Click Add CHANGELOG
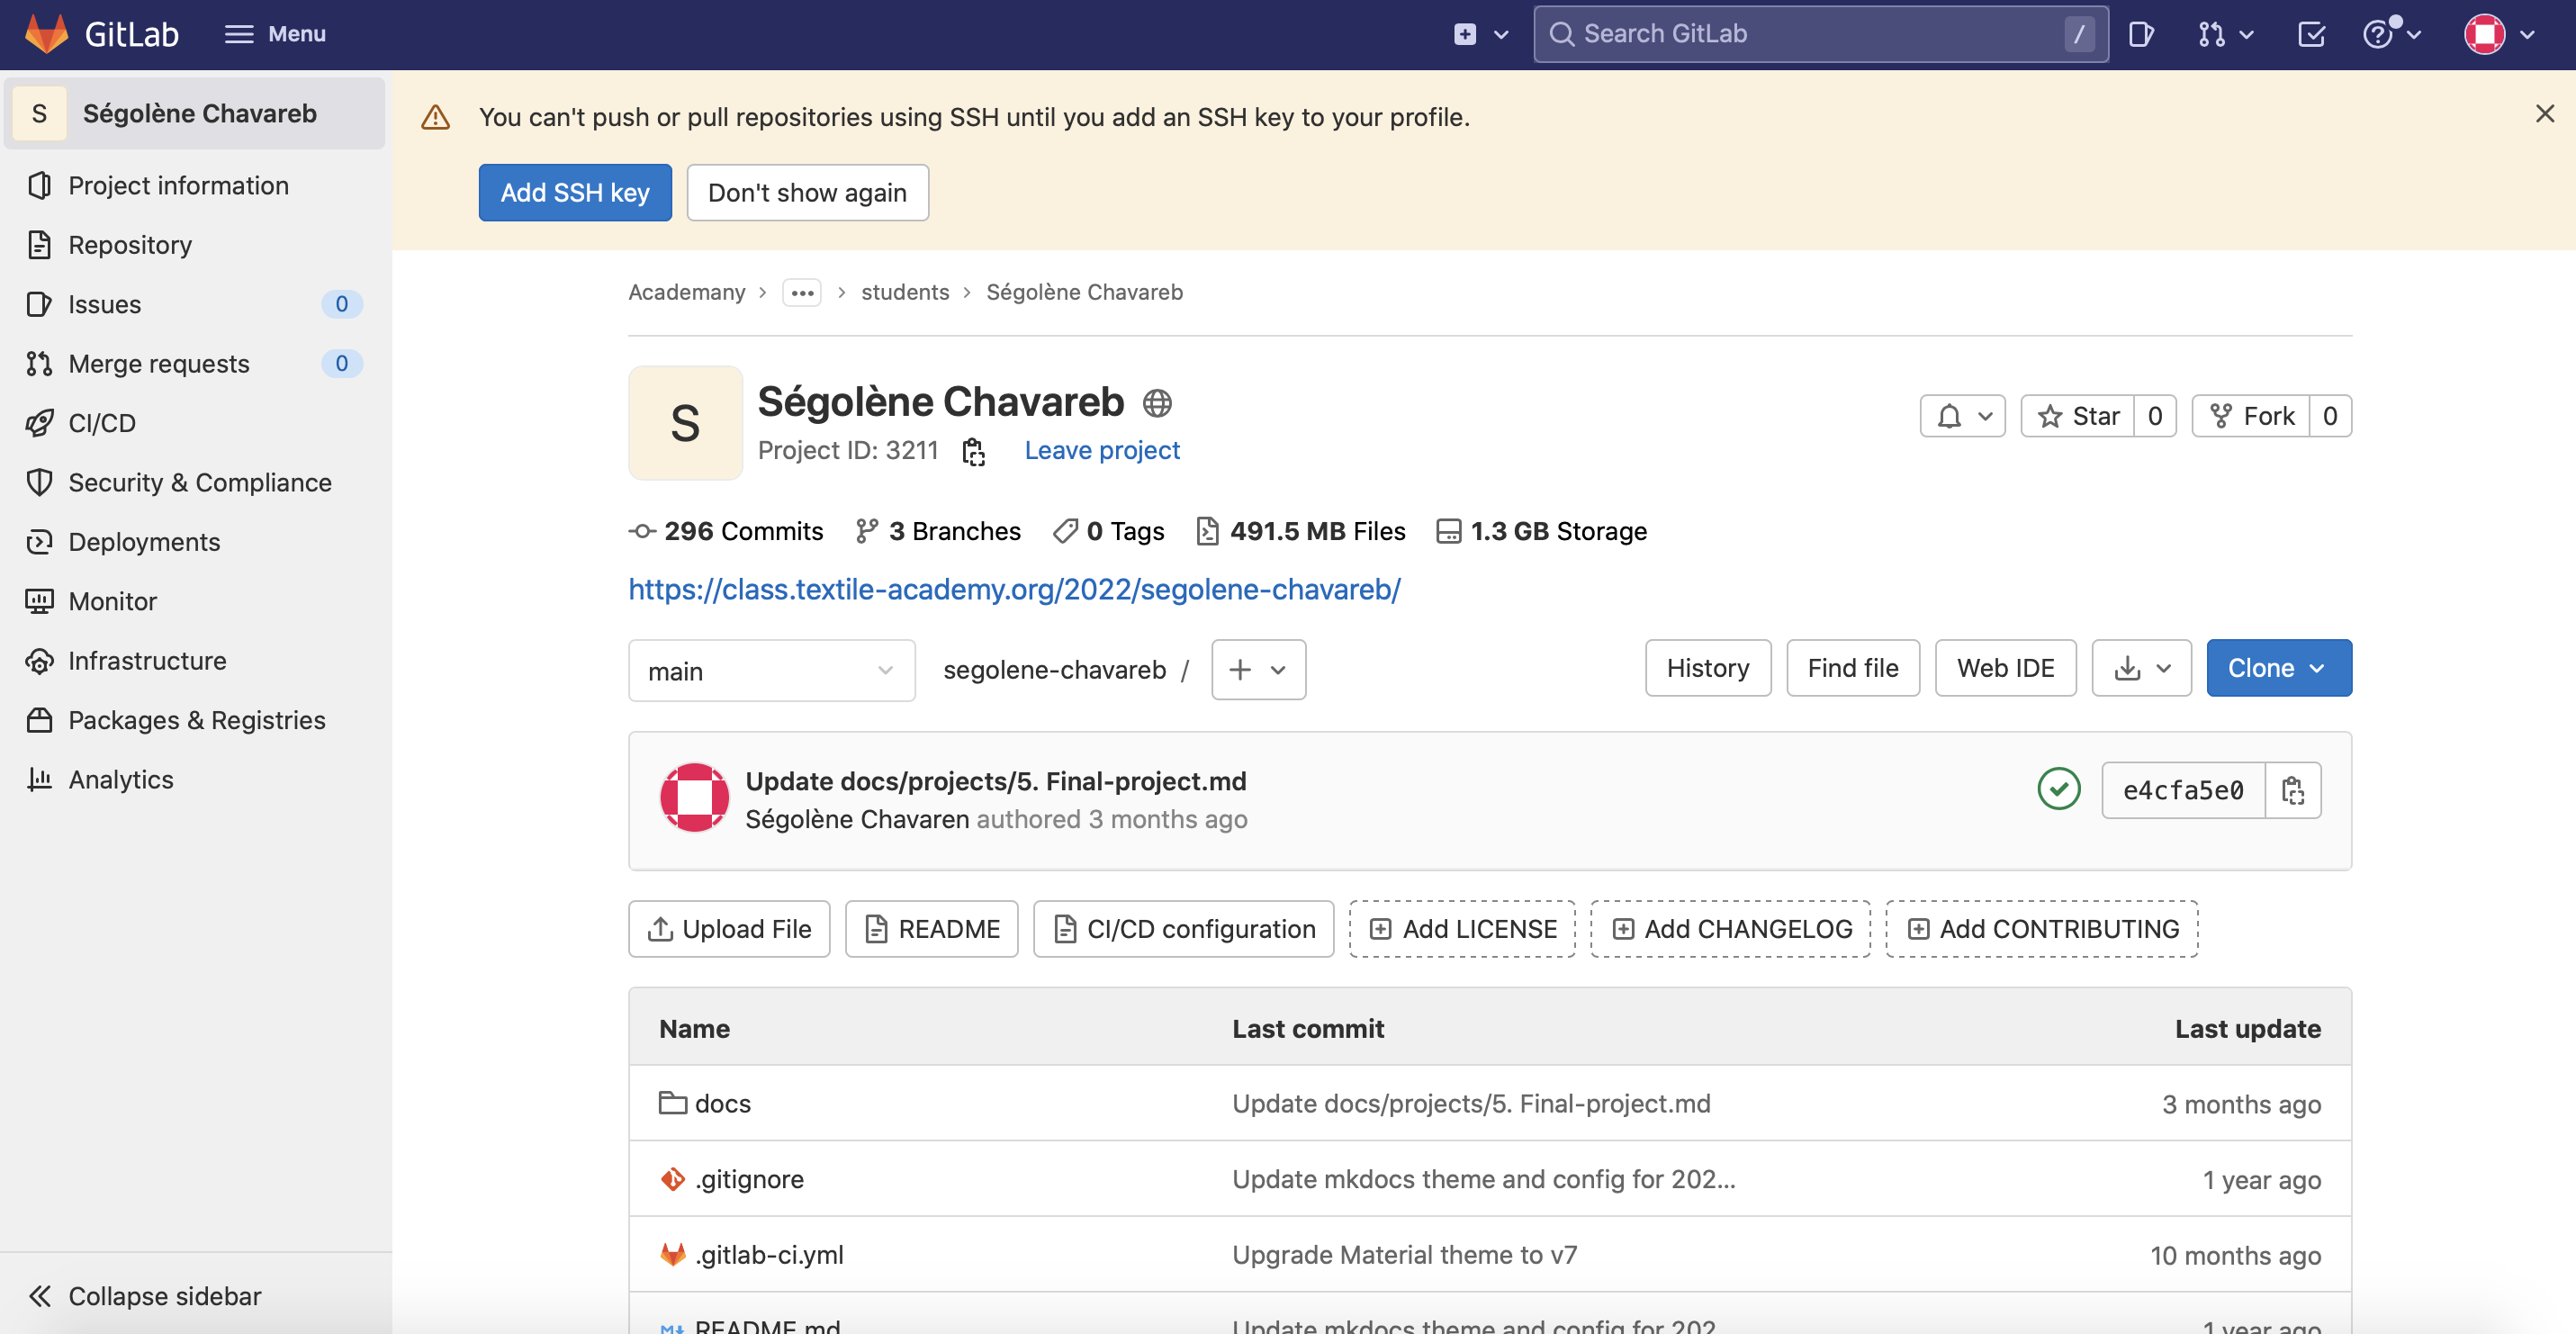This screenshot has width=2576, height=1334. click(x=1730, y=929)
